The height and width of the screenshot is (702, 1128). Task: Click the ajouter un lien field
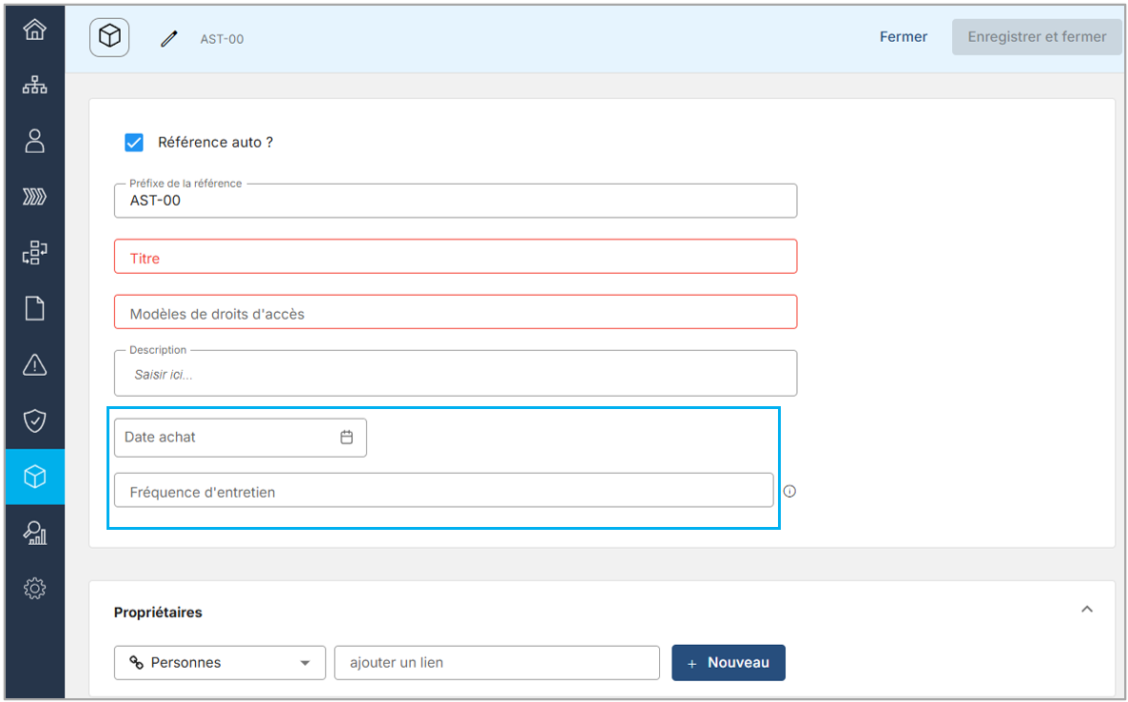[496, 663]
